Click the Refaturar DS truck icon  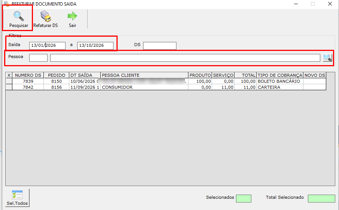click(x=46, y=16)
